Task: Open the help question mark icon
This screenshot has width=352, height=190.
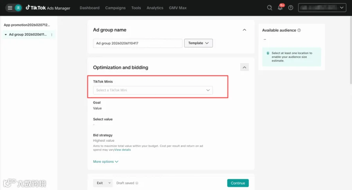Action: [291, 8]
